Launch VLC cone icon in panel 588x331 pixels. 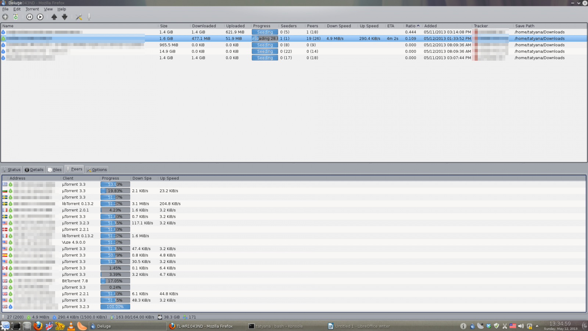(x=71, y=326)
